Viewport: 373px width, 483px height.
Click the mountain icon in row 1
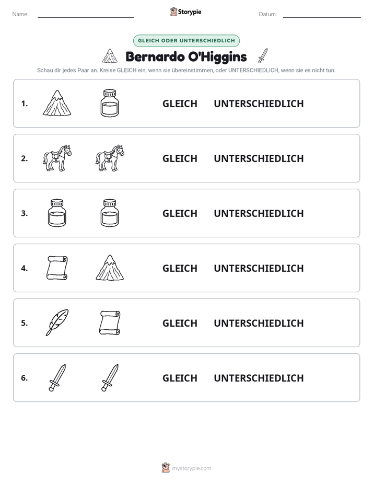(57, 103)
